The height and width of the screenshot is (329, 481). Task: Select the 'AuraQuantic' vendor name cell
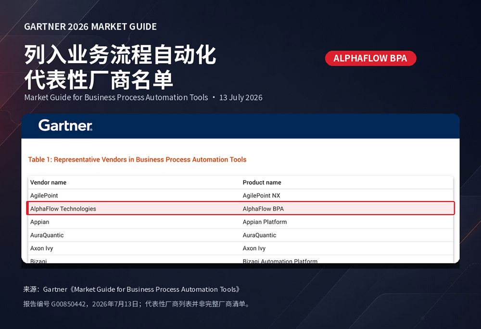47,235
